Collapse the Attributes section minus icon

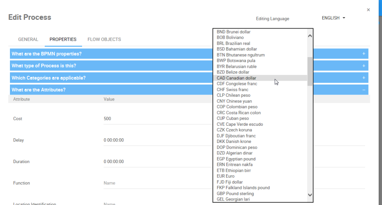[x=364, y=90]
